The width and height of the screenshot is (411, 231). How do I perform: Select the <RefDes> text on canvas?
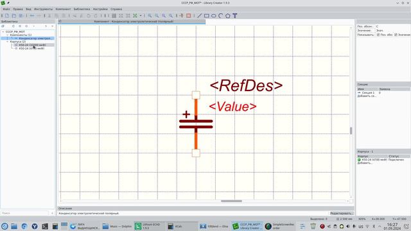tap(246, 85)
